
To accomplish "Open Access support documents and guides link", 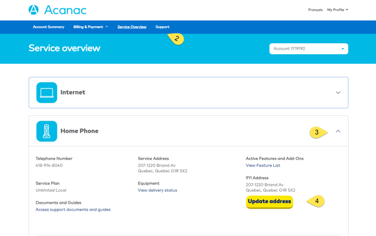I will tap(73, 209).
